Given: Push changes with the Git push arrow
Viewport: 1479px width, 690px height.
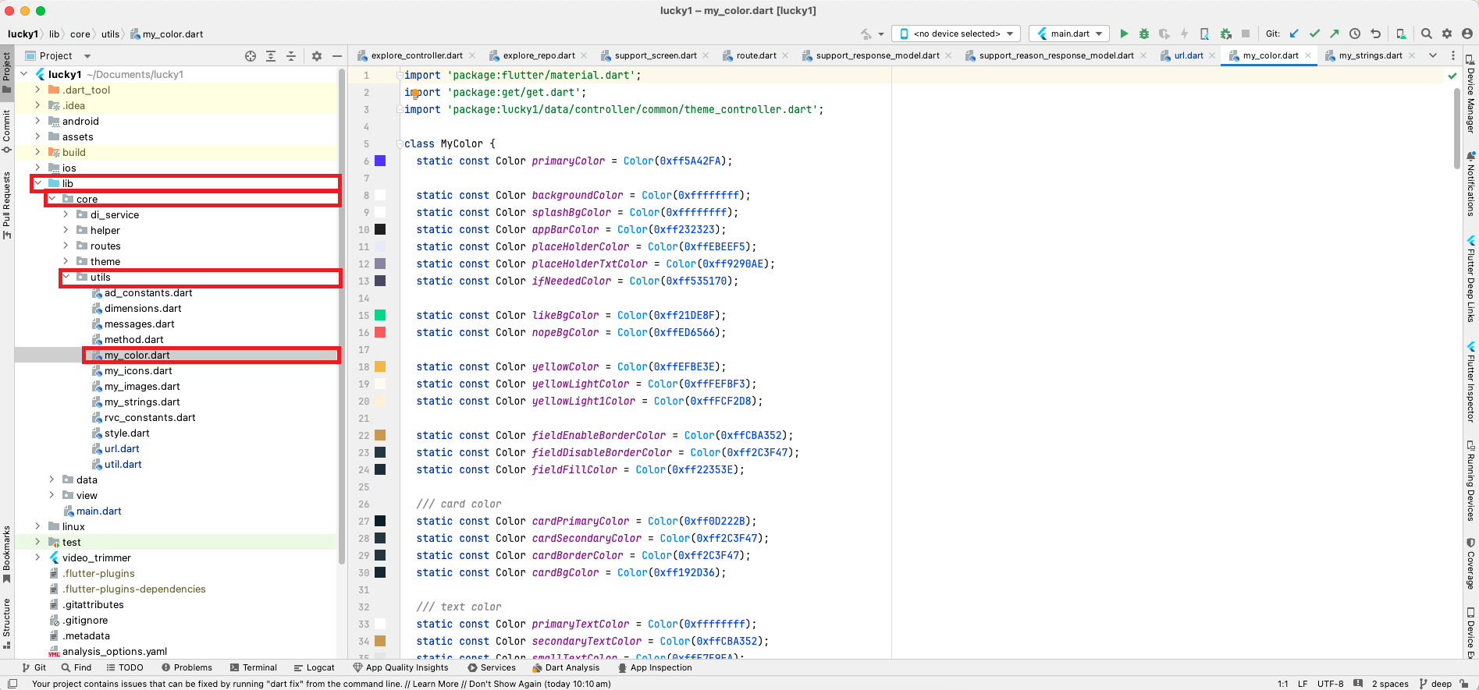Looking at the screenshot, I should point(1335,34).
